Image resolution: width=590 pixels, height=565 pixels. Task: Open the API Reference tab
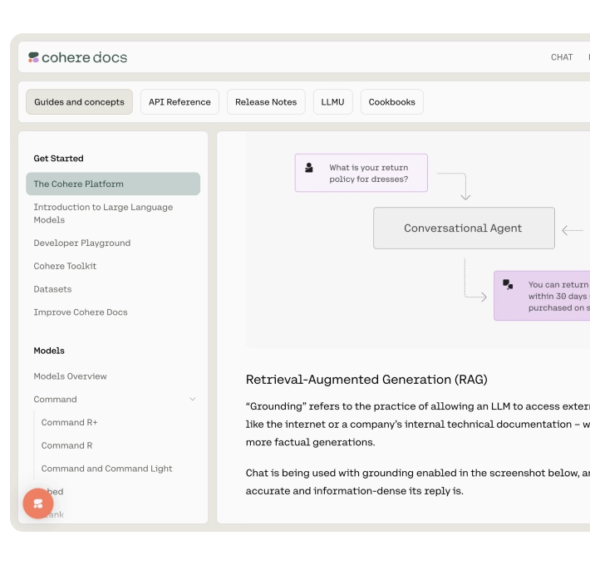tap(179, 102)
